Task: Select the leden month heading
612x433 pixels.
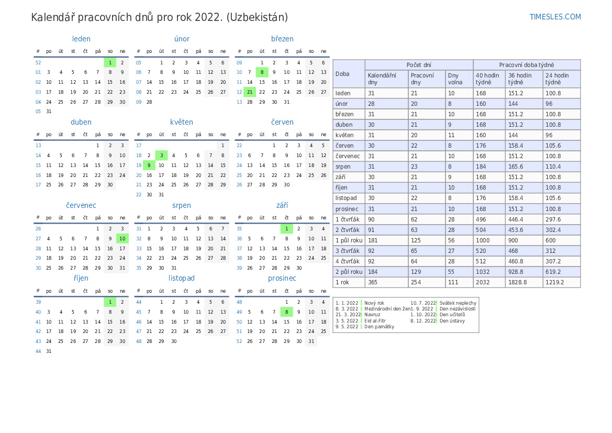Action: pos(81,39)
